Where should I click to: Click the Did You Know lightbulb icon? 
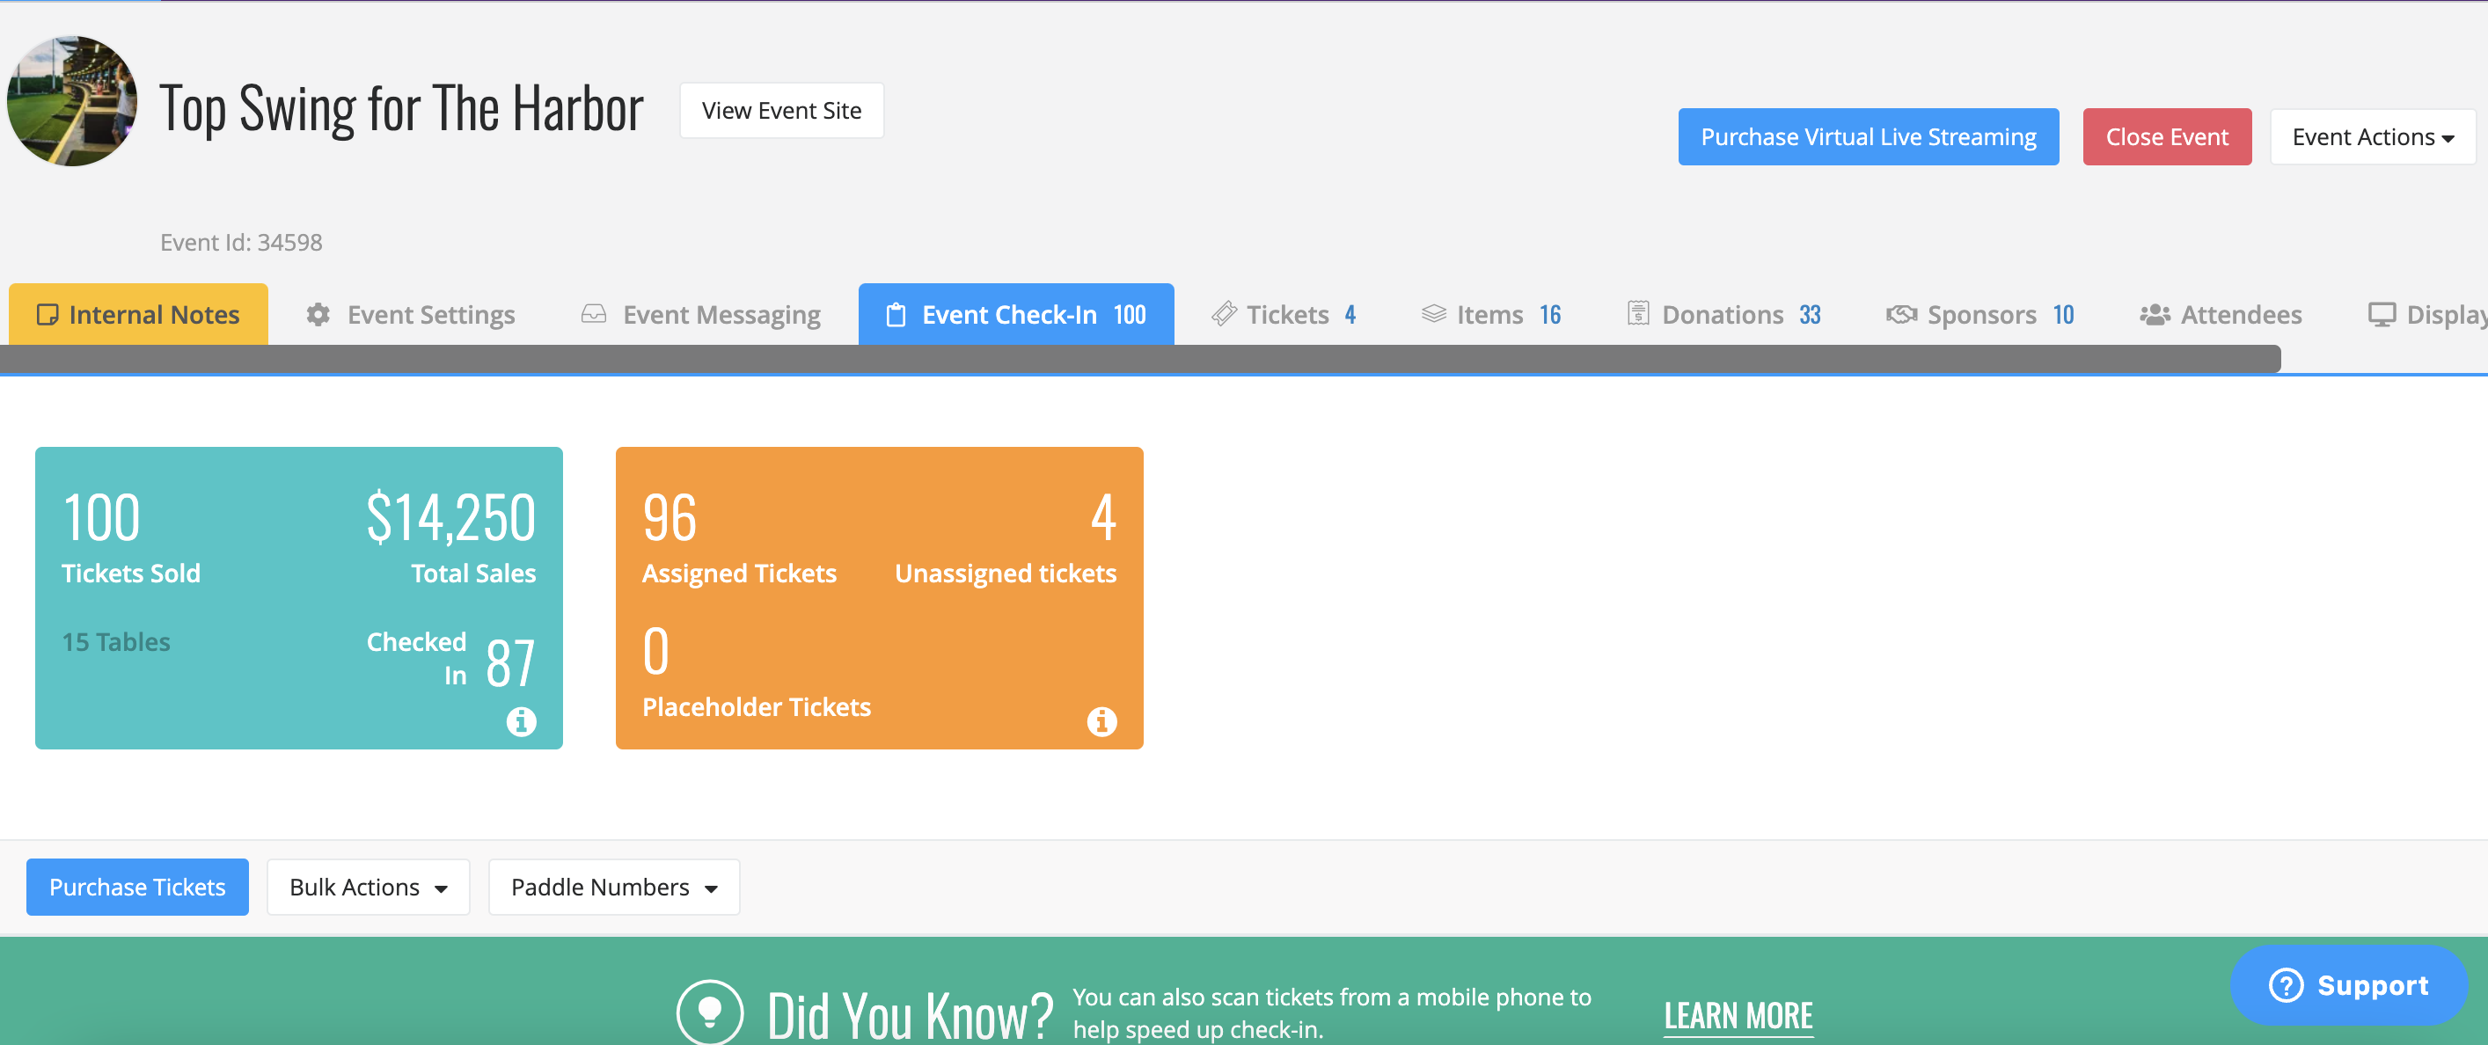710,1012
